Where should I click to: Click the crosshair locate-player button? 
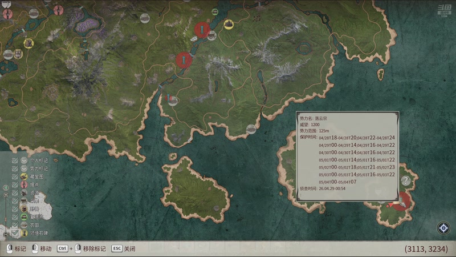click(x=443, y=228)
